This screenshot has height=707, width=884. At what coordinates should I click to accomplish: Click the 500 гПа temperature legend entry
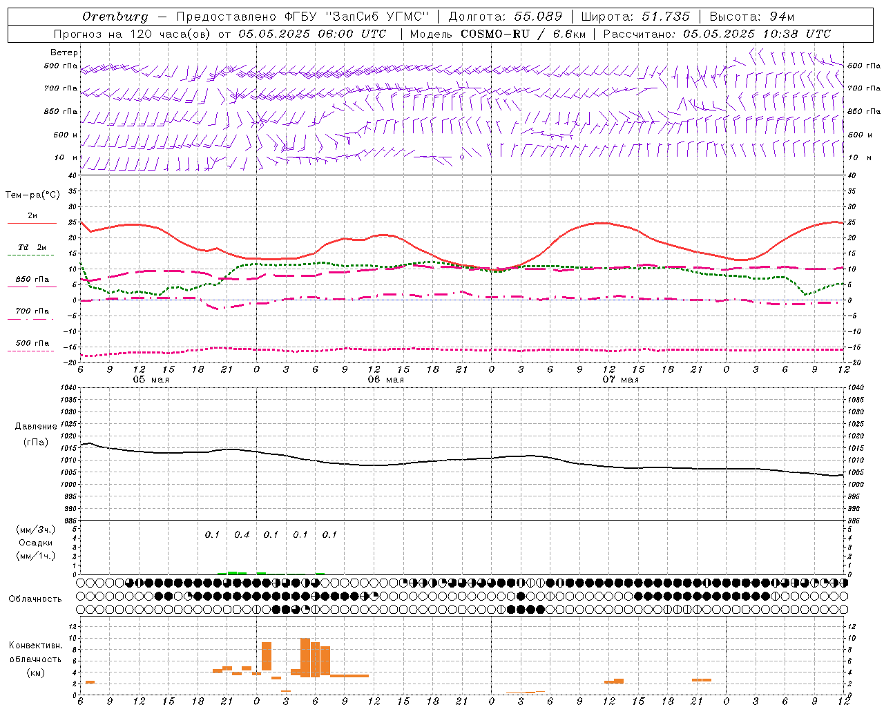32,343
